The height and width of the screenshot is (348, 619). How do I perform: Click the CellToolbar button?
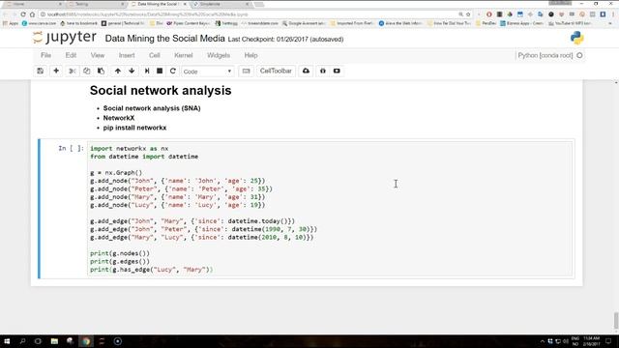(276, 71)
